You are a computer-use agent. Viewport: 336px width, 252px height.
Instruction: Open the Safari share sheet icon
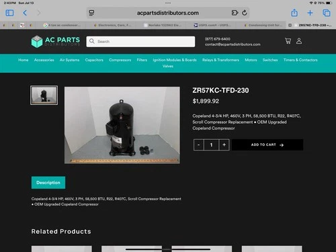coord(294,13)
